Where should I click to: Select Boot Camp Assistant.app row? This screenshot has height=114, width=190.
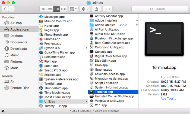(x=113, y=43)
